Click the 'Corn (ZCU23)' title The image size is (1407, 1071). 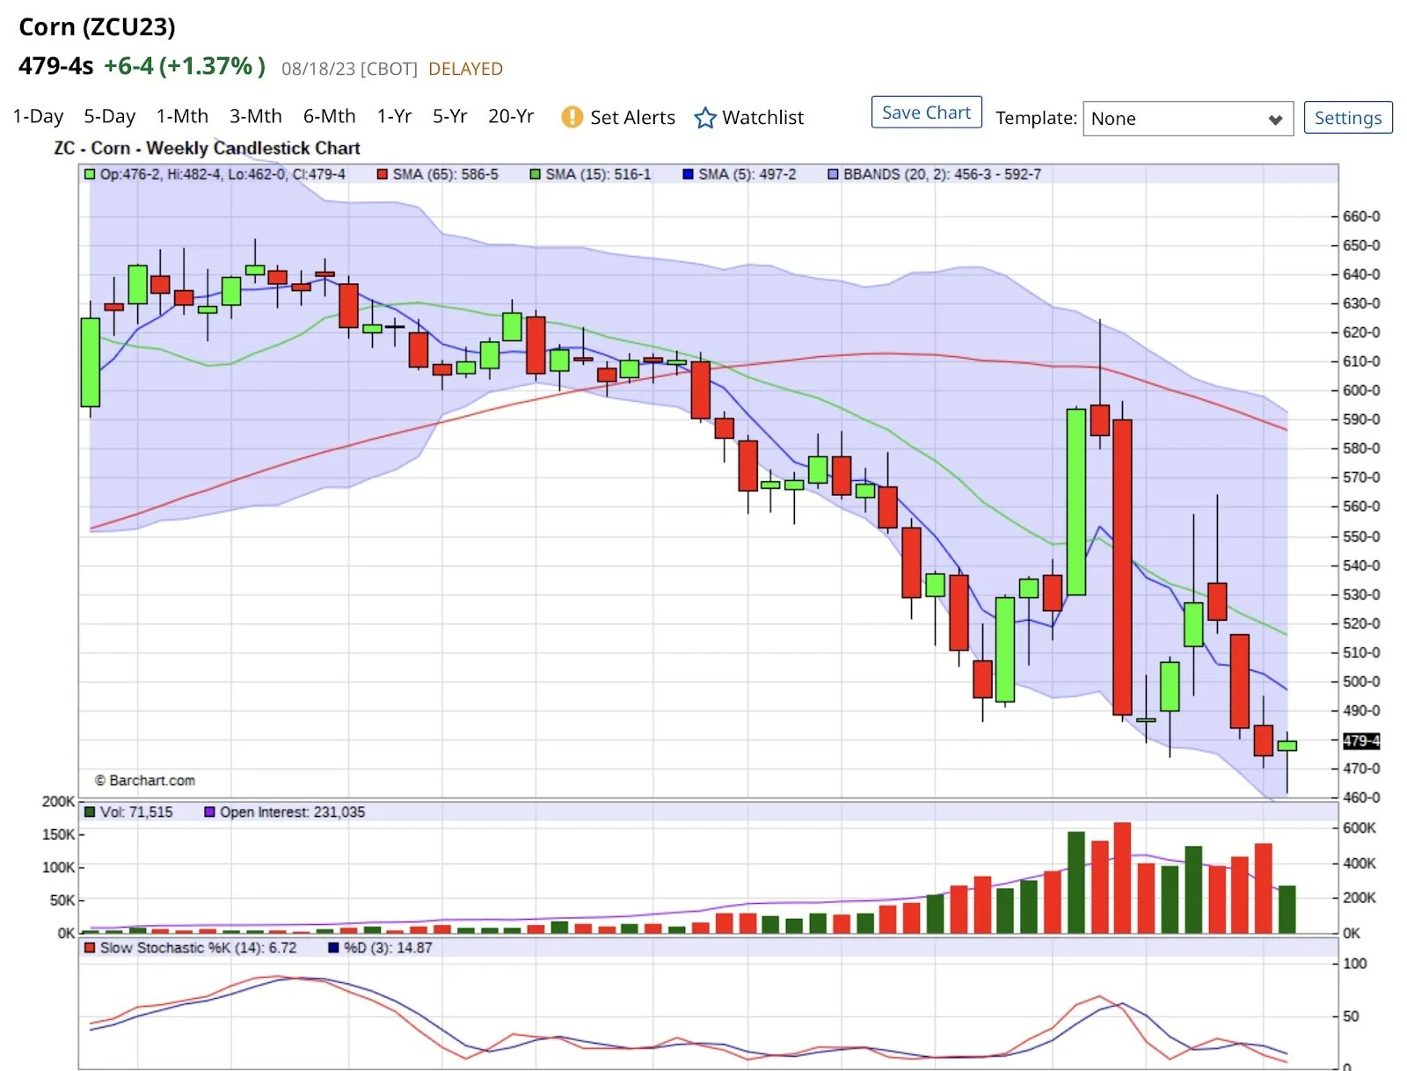click(97, 27)
